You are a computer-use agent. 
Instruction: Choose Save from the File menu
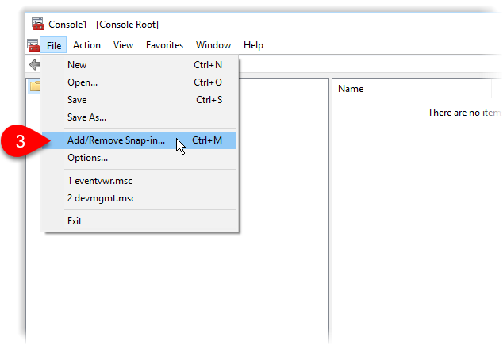tap(139, 100)
